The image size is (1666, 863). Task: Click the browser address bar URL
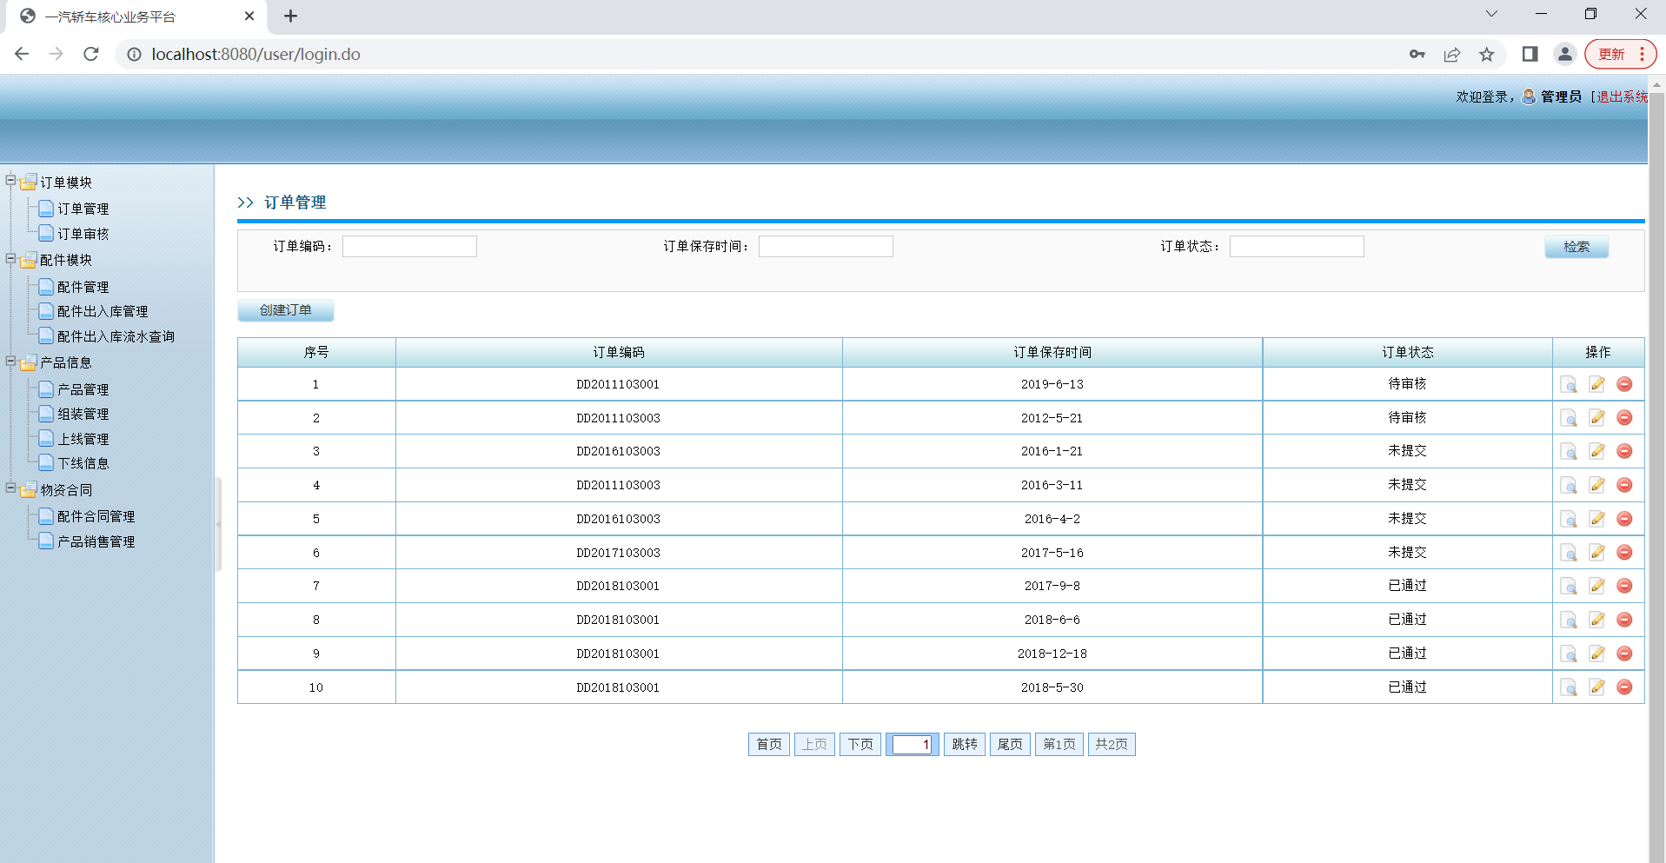[x=256, y=54]
